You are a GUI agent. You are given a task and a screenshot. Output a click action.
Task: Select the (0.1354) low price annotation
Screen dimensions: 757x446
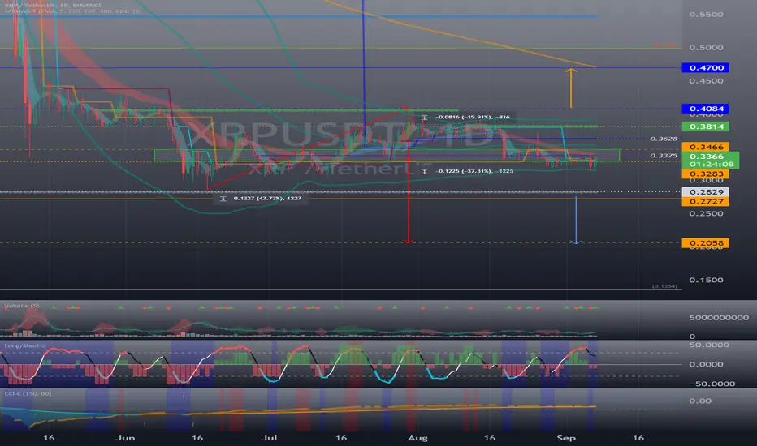coord(664,286)
